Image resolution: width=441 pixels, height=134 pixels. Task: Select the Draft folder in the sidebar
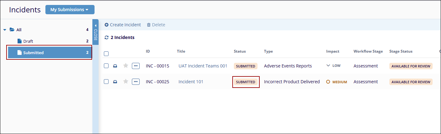pyautogui.click(x=28, y=41)
